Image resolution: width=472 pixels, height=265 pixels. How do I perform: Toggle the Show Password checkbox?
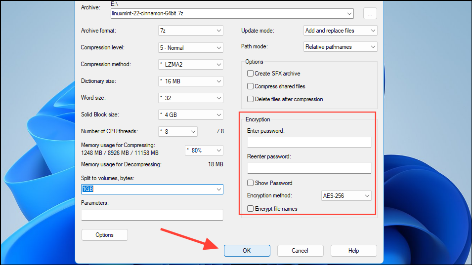(250, 183)
